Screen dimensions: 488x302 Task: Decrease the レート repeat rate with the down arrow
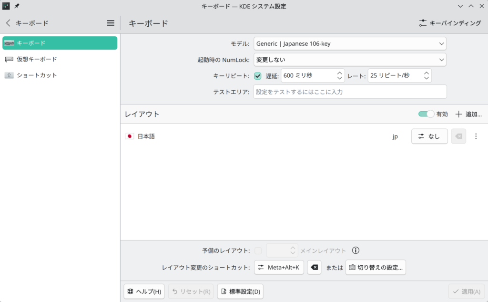[427, 79]
